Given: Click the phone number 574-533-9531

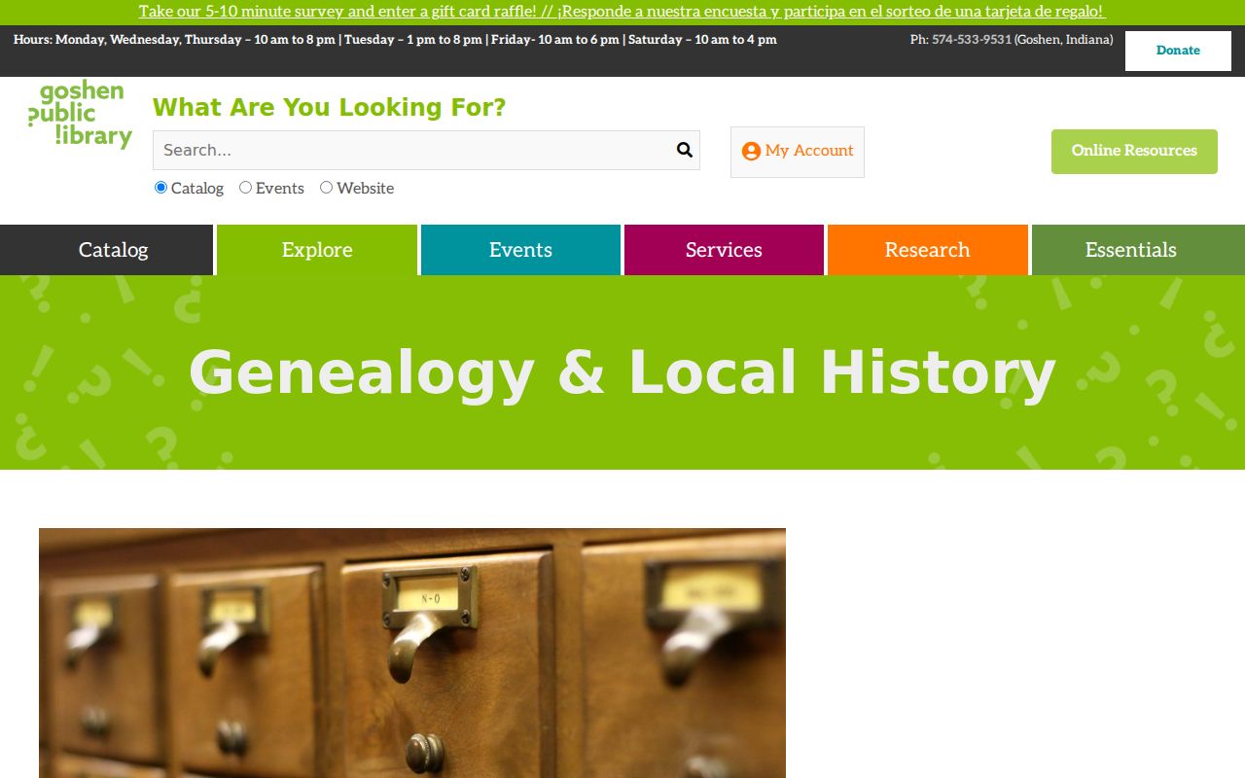Looking at the screenshot, I should point(972,40).
